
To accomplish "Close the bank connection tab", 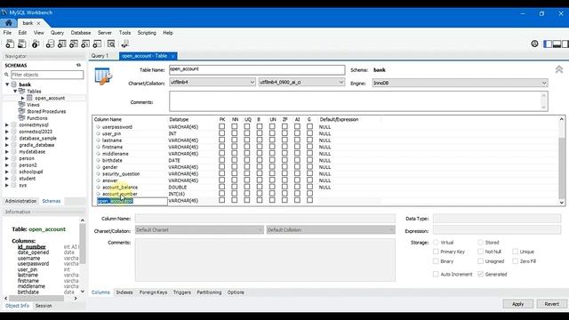I will click(x=38, y=23).
